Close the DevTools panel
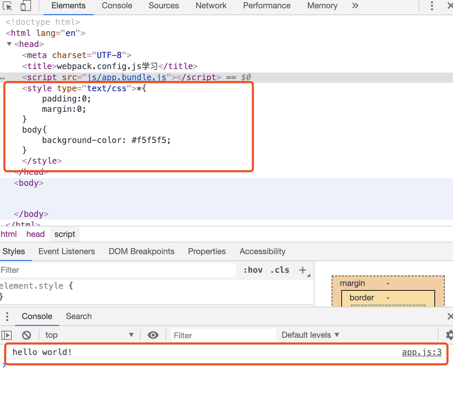The height and width of the screenshot is (404, 453). [450, 6]
